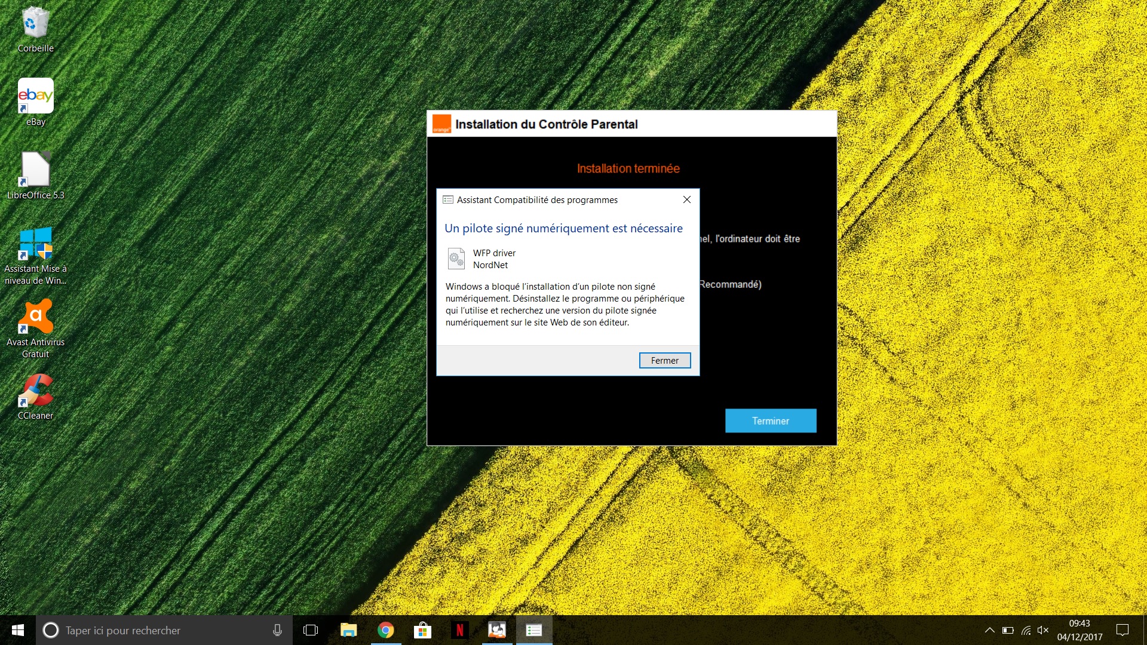Check the battery status icon

(1008, 630)
